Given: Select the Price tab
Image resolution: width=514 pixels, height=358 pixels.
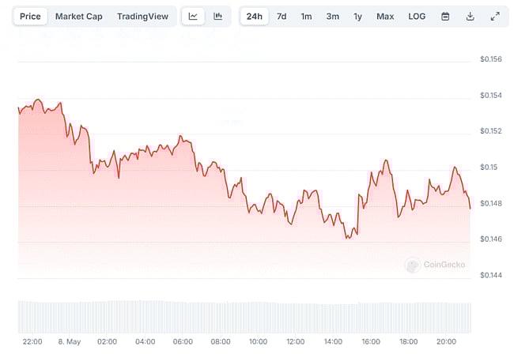Looking at the screenshot, I should click(x=30, y=17).
